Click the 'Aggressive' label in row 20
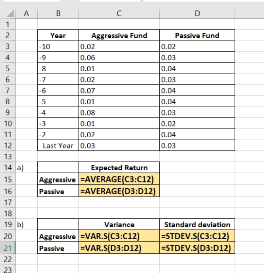264x273 pixels. point(58,236)
